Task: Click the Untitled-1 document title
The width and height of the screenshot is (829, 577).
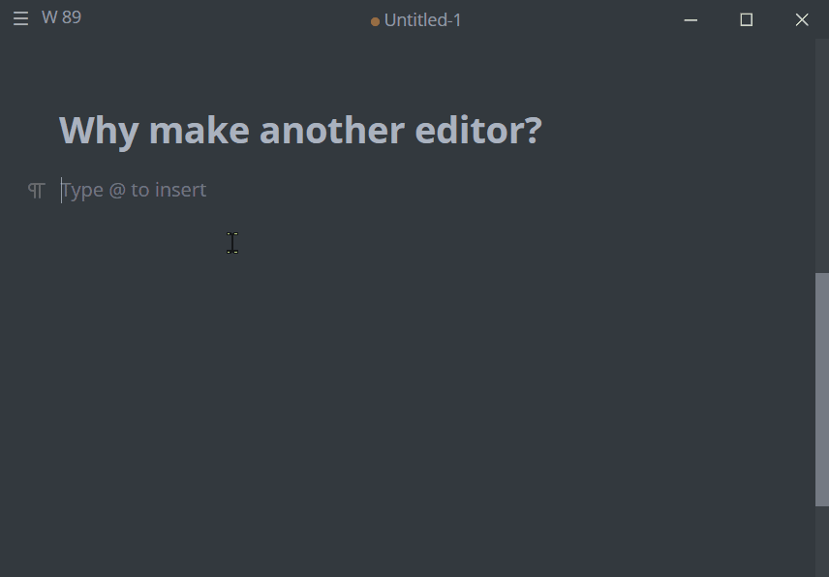Action: 422,20
